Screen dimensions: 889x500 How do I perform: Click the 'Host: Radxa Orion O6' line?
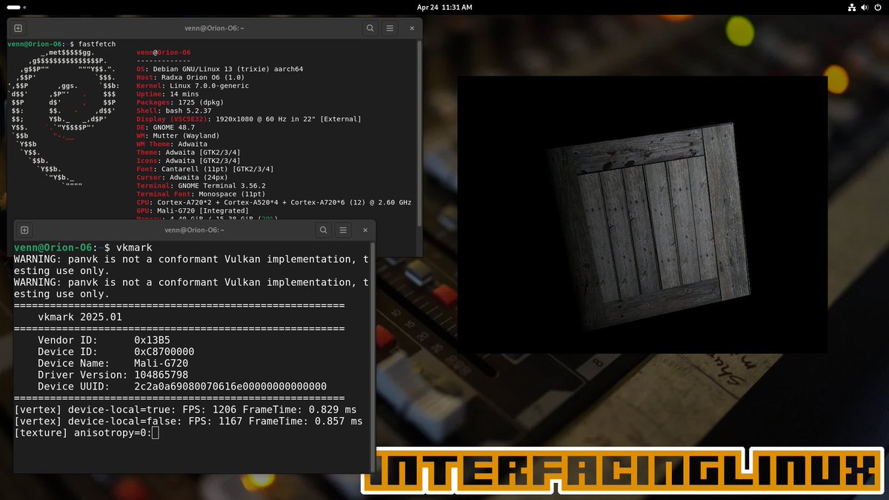pyautogui.click(x=190, y=77)
